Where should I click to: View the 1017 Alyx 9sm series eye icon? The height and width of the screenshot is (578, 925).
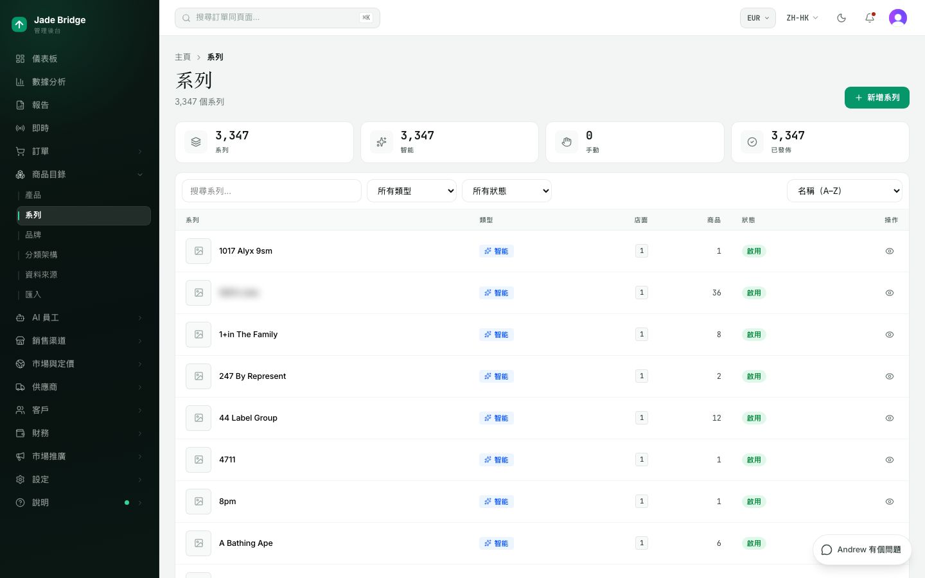pos(890,251)
